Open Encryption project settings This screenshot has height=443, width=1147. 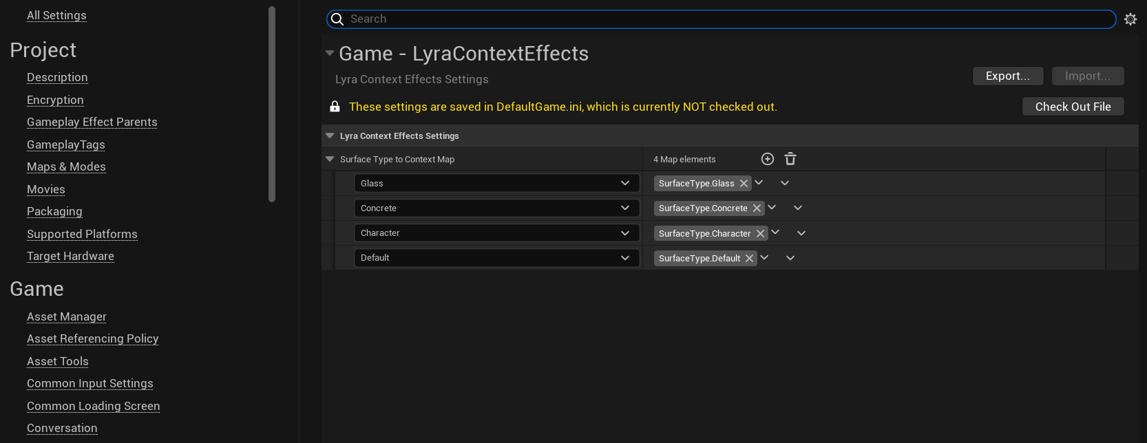click(x=55, y=100)
